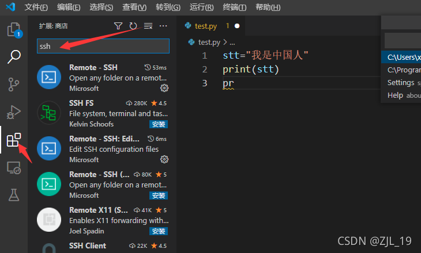Screen dimensions: 421x253
Task: Open the 编辑(E) menu
Action: (x=69, y=7)
